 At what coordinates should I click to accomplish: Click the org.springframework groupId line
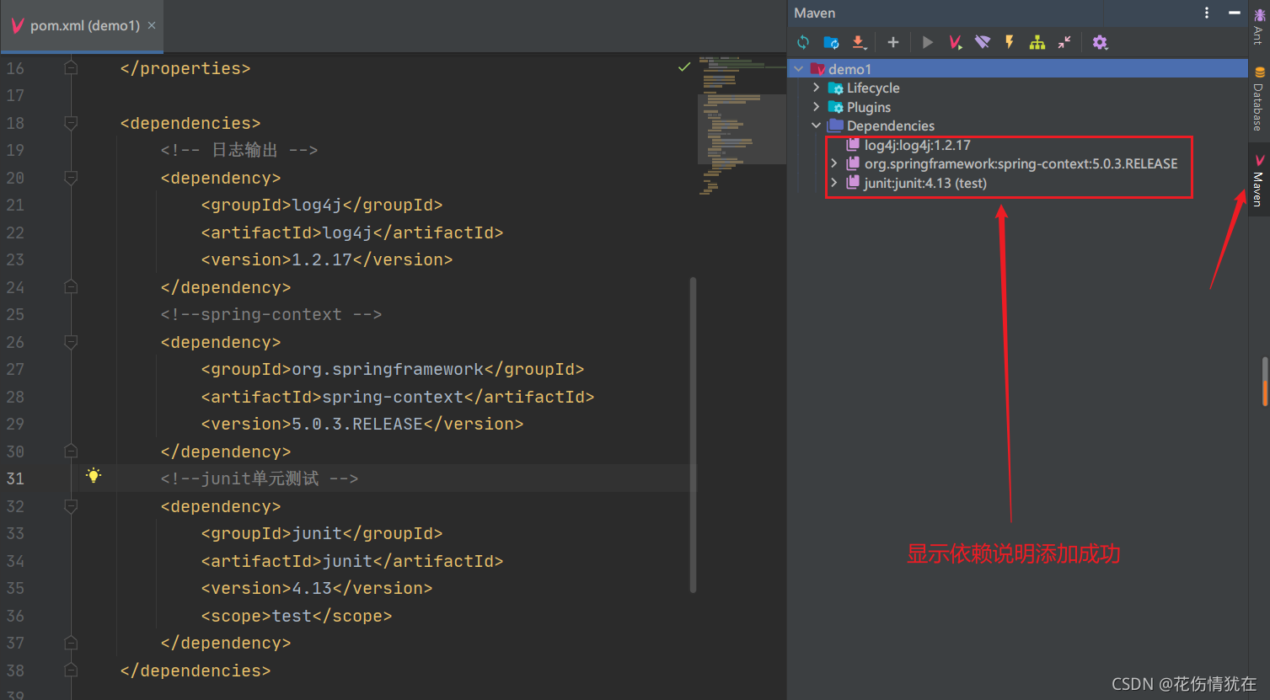(393, 369)
